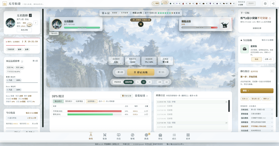Click the 普攻 green DPS bar
The height and width of the screenshot is (146, 279).
[90, 115]
